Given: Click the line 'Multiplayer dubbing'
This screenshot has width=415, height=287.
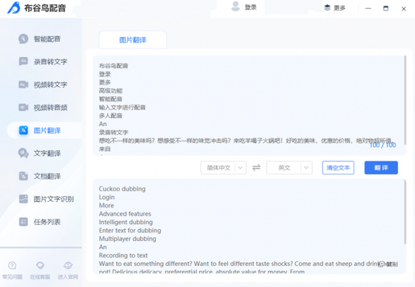Looking at the screenshot, I should [x=128, y=239].
